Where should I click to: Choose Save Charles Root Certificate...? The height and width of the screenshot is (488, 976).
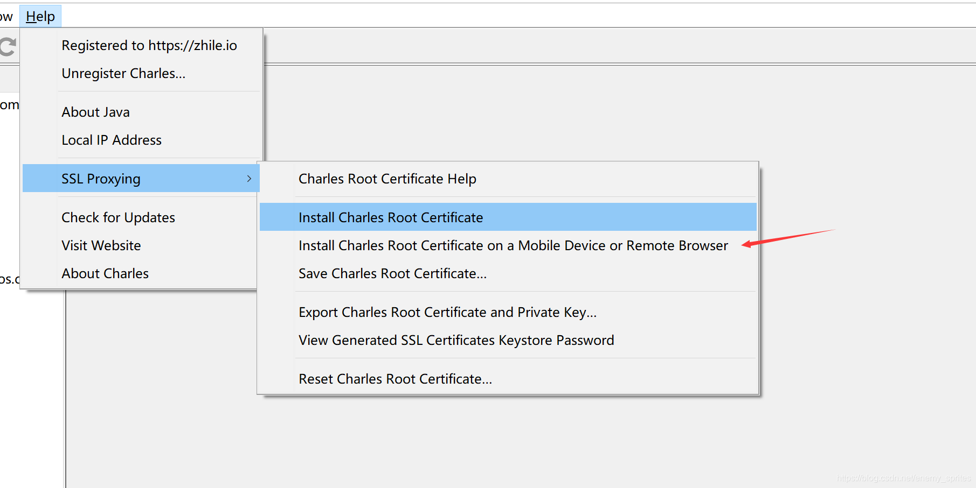(508, 274)
